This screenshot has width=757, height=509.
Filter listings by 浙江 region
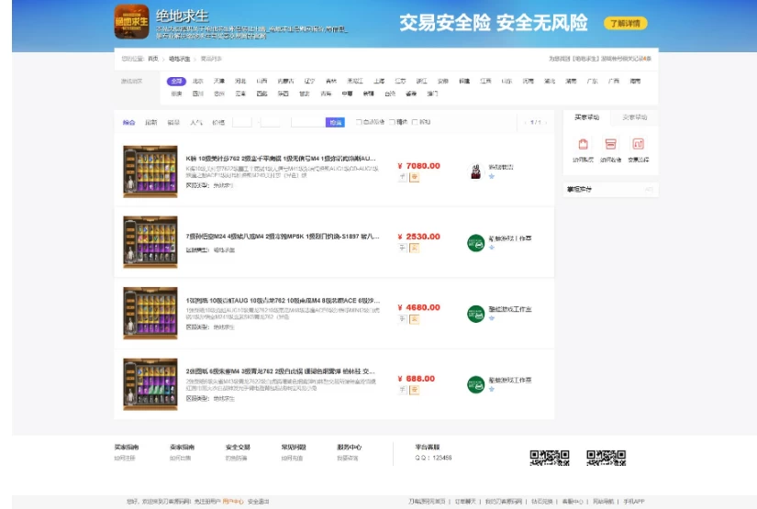(x=421, y=81)
